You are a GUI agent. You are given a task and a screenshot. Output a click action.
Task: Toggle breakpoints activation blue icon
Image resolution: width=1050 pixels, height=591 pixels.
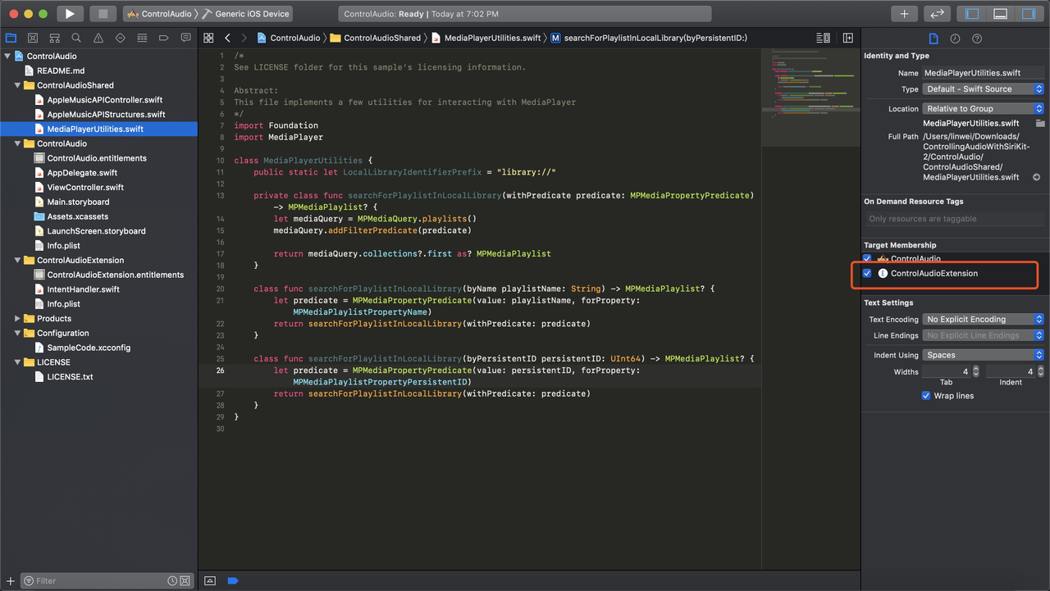(233, 580)
